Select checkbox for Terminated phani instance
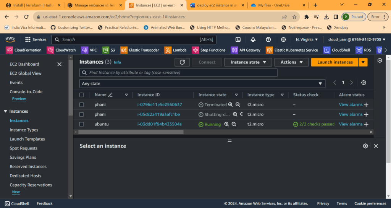This screenshot has width=391, height=208. [81, 105]
